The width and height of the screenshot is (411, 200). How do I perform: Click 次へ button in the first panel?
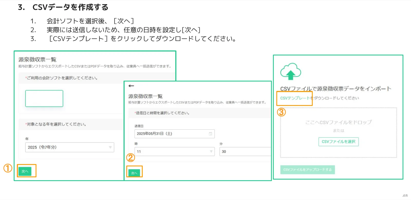click(25, 171)
